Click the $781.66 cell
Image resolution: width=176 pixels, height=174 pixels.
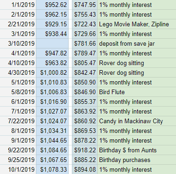pyautogui.click(x=85, y=43)
